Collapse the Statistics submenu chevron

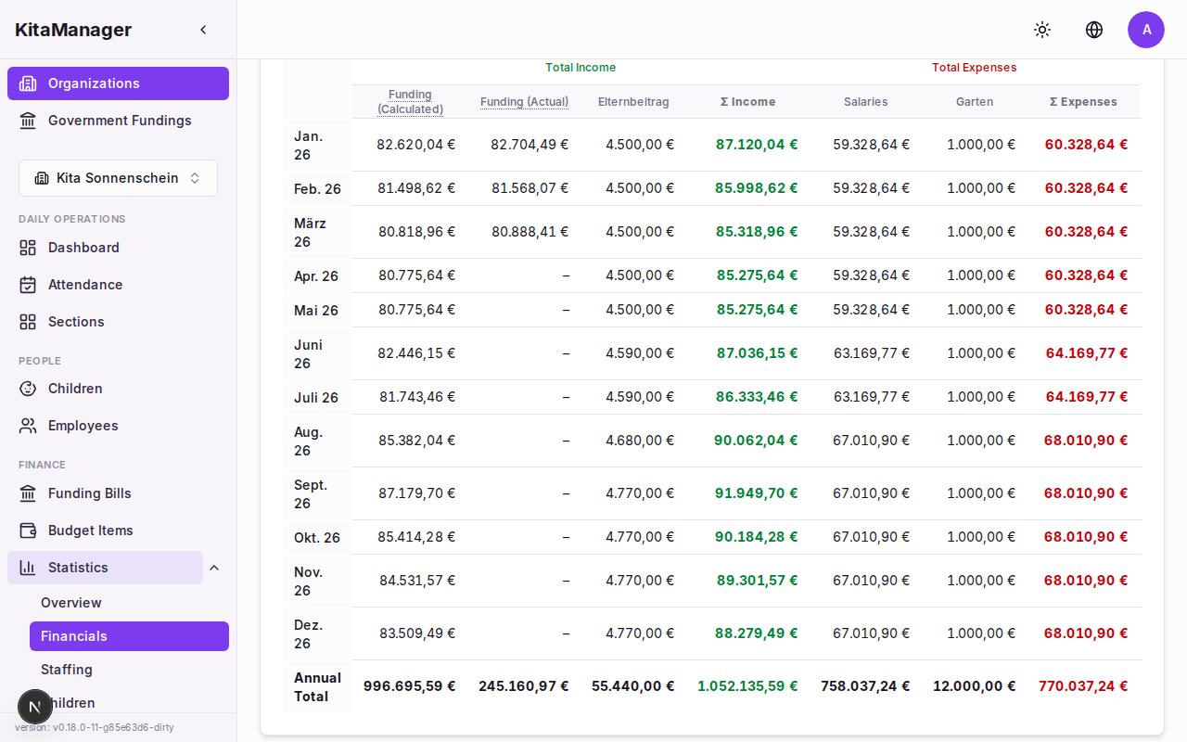[x=214, y=567]
